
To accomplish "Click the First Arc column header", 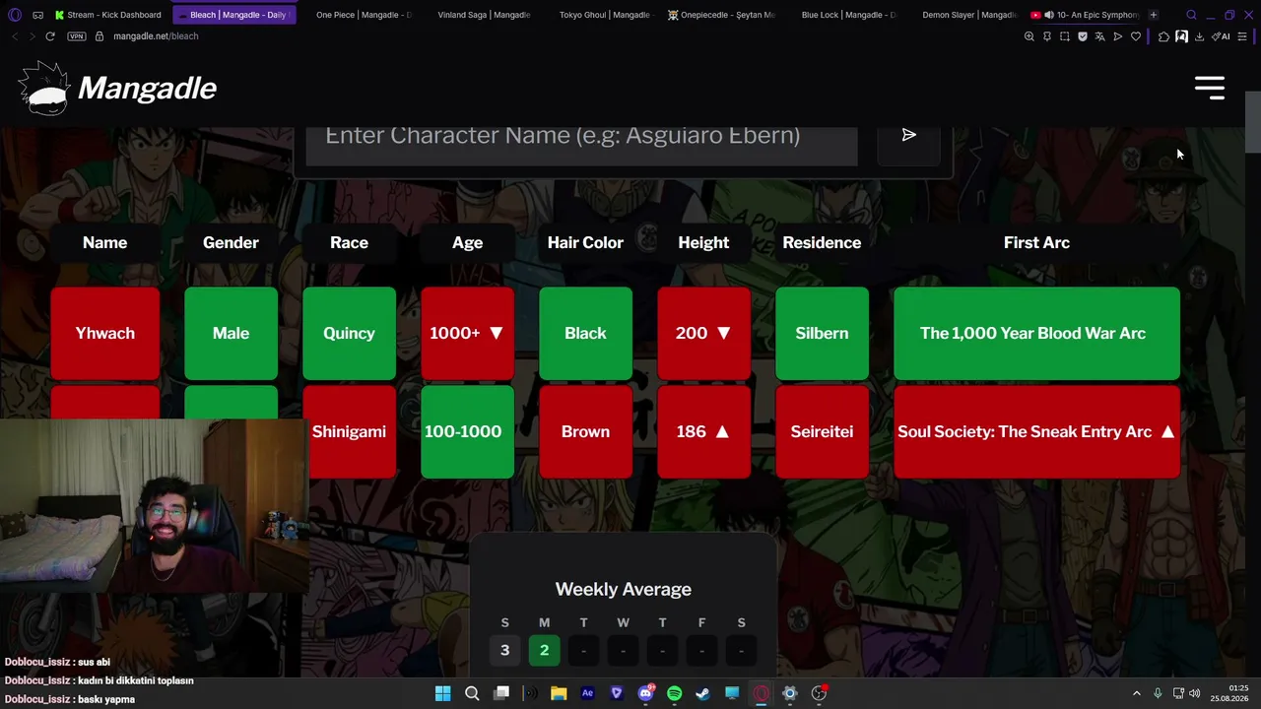I will tap(1036, 242).
